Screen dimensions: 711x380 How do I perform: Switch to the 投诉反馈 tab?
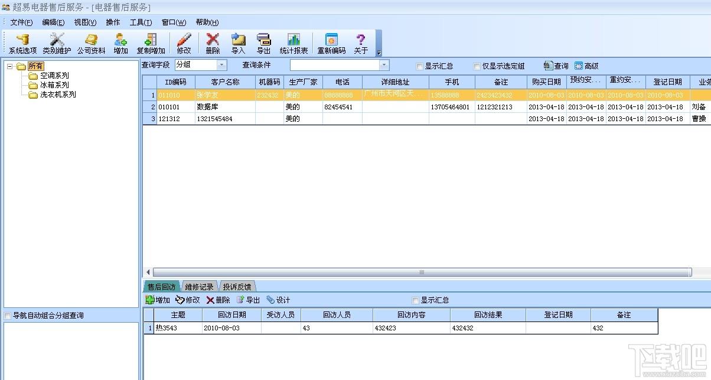click(237, 287)
